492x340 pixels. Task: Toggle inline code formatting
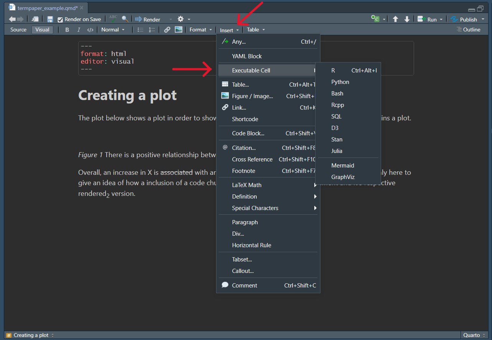point(90,30)
